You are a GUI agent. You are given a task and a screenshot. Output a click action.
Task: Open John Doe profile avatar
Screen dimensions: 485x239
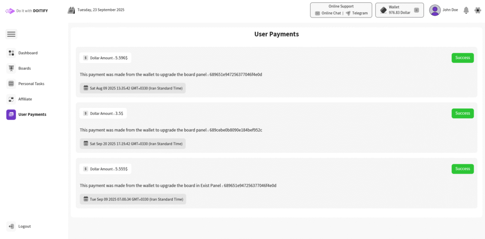coord(435,10)
